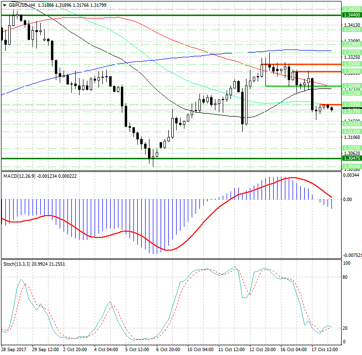Select the 1.31200 level label
362x355 pixels.
[352, 132]
